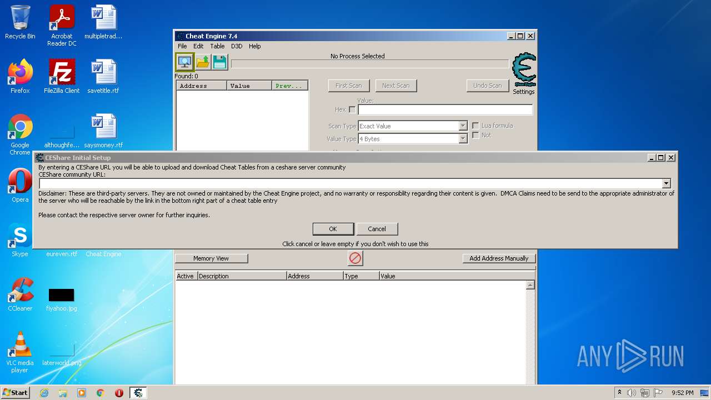Open the volume control tray icon

631,393
